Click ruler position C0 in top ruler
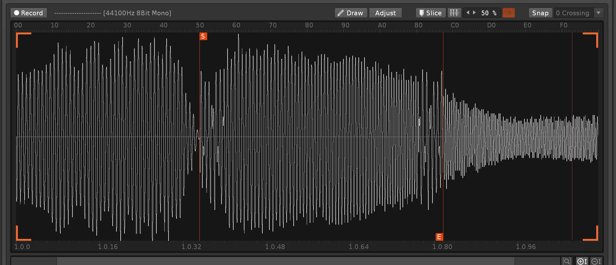The height and width of the screenshot is (265, 616). pyautogui.click(x=455, y=25)
